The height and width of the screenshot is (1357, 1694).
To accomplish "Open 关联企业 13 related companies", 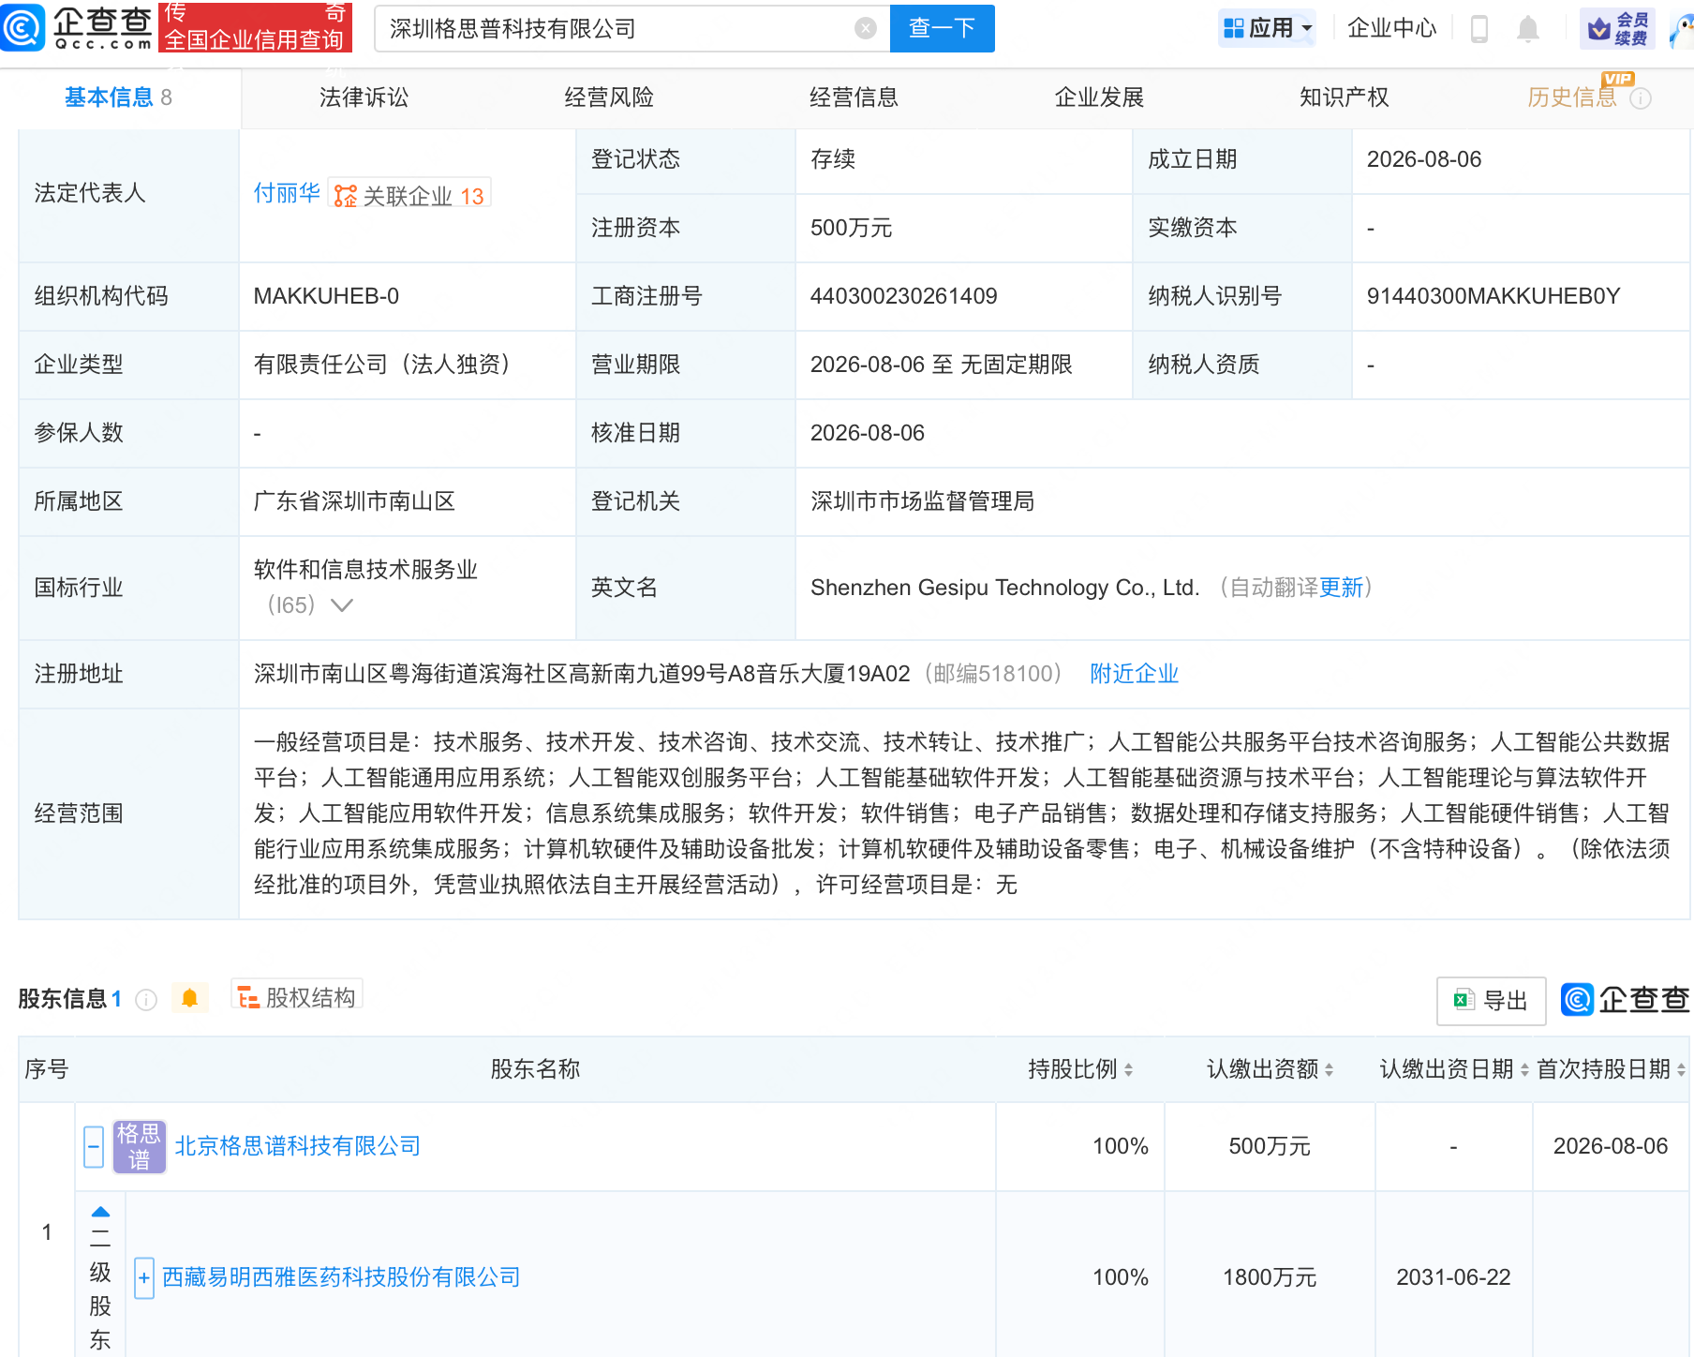I will pos(409,195).
